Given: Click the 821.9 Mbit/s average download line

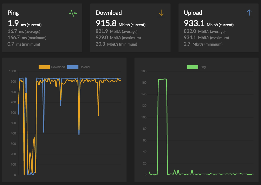Looking at the screenshot, I should tap(117, 32).
